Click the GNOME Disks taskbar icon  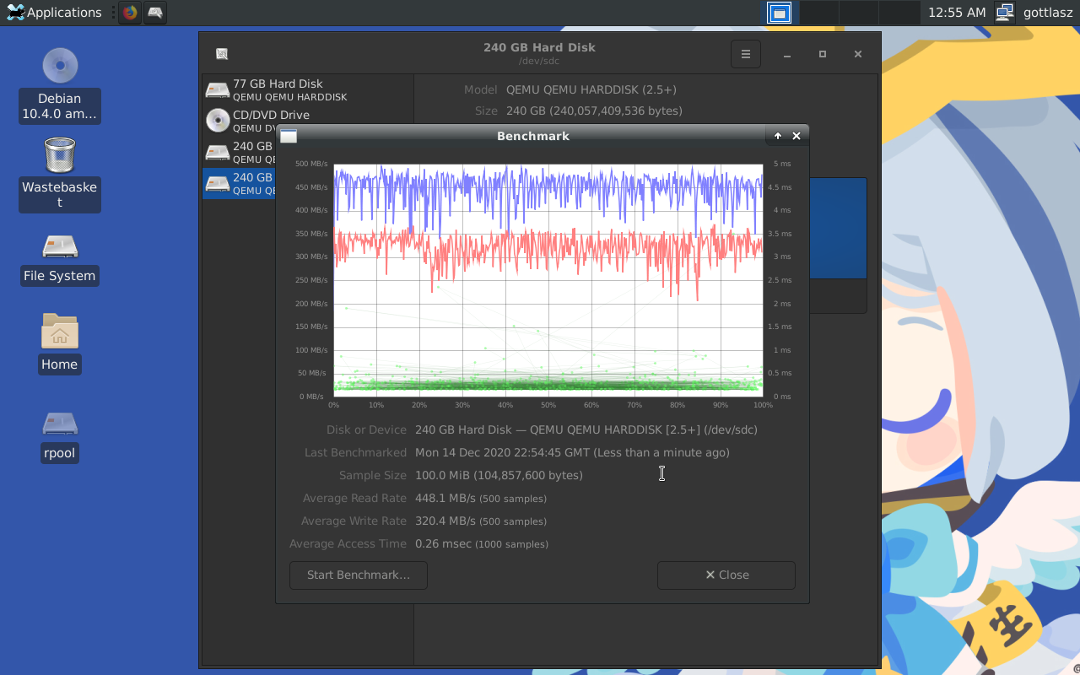point(154,13)
